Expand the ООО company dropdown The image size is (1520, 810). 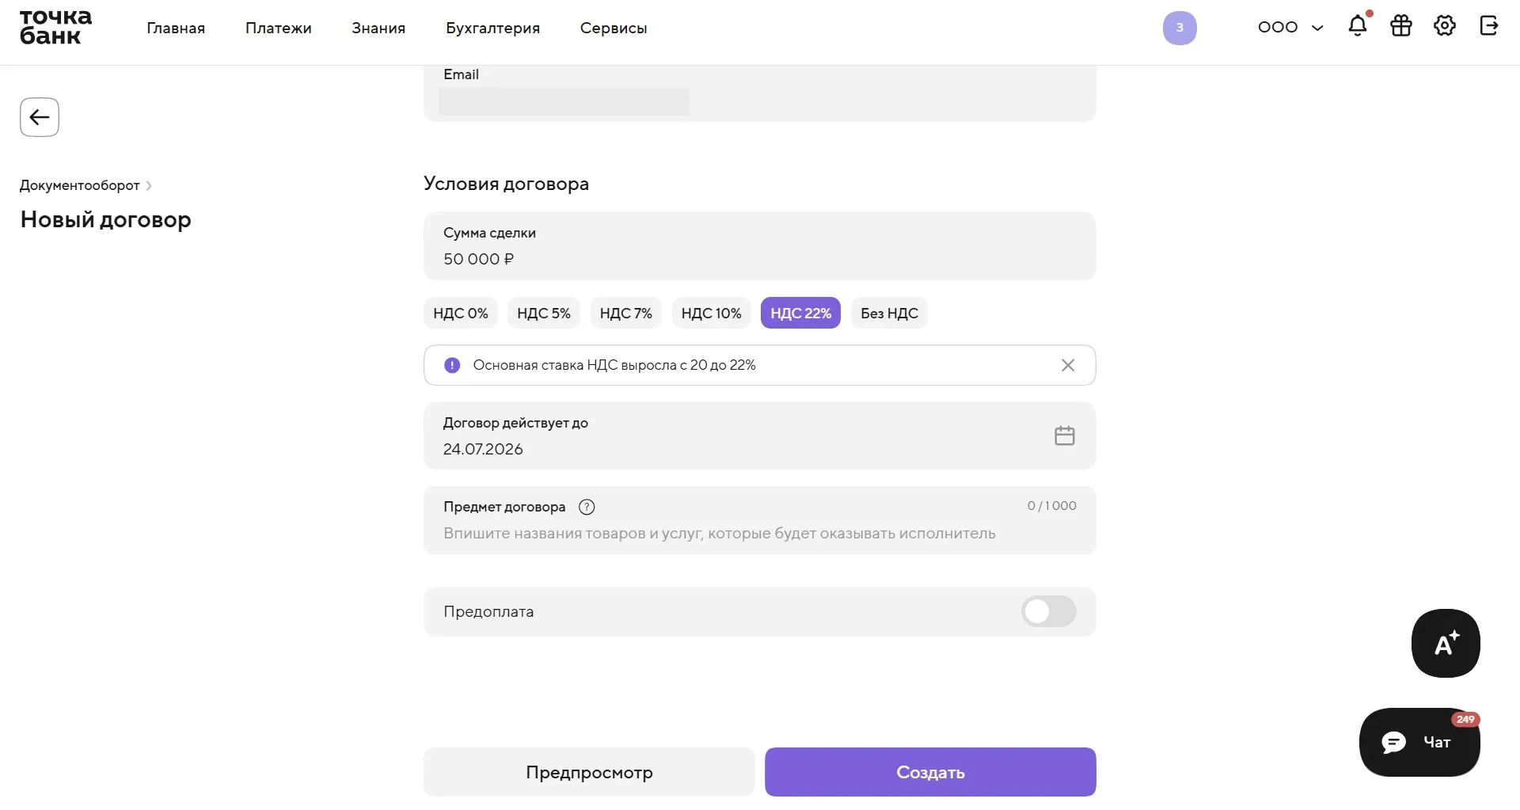(1290, 27)
